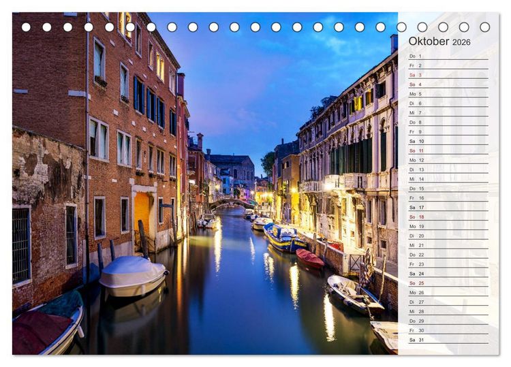Select the date row Fr 30

coord(448,330)
